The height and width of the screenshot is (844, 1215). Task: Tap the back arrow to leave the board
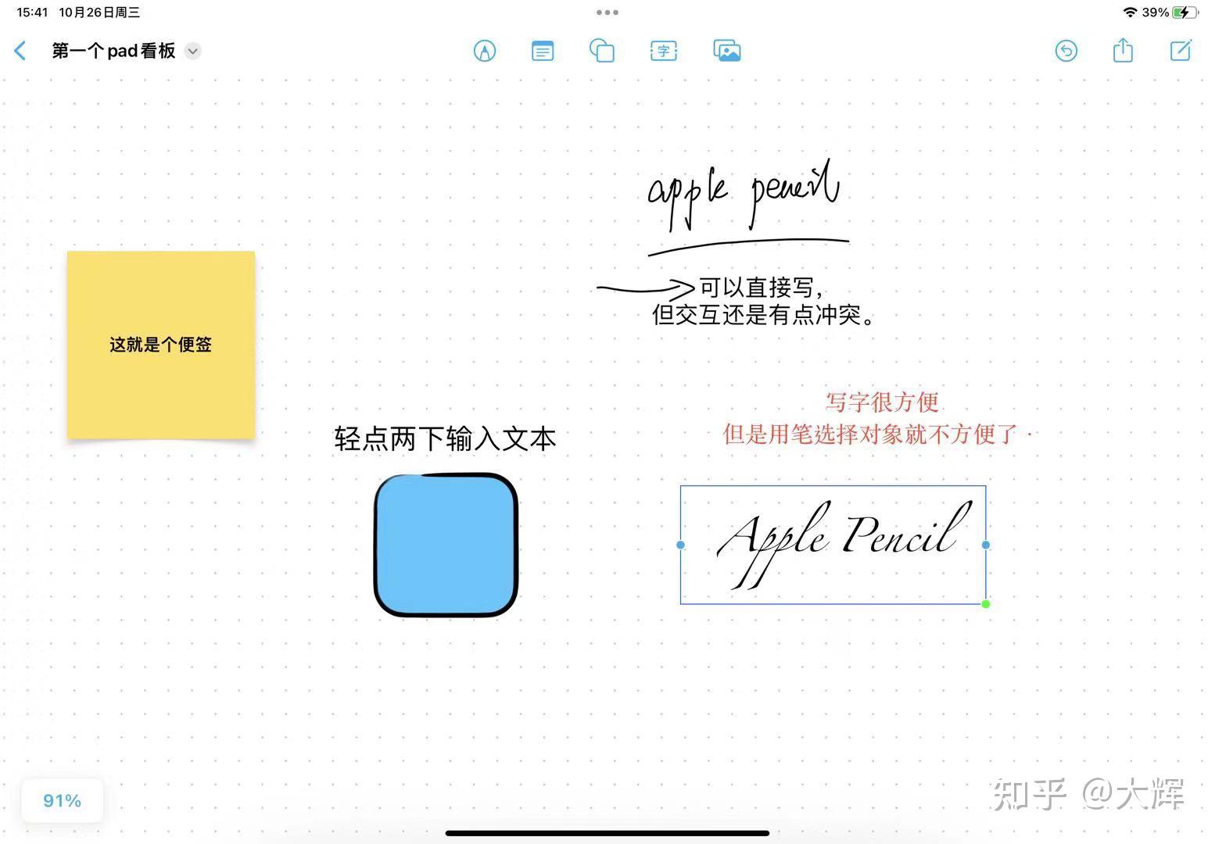pyautogui.click(x=20, y=50)
